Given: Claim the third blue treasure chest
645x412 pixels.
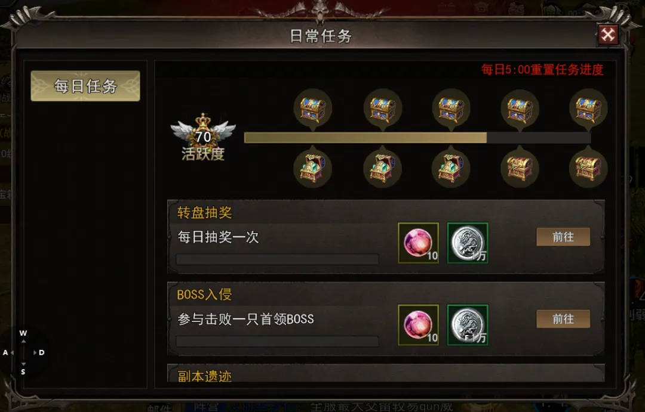Looking at the screenshot, I should tap(451, 109).
